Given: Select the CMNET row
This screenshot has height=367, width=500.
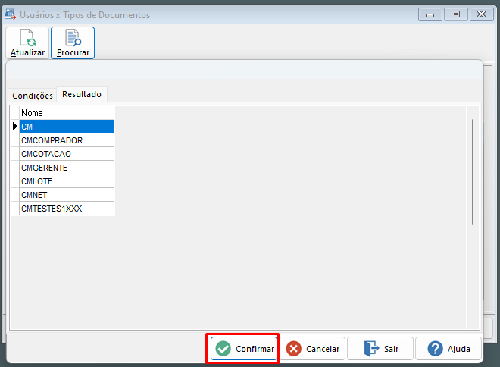Looking at the screenshot, I should [67, 195].
